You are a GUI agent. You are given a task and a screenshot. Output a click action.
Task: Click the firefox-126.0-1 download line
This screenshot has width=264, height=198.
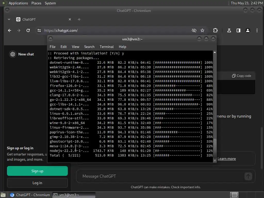pos(131,86)
